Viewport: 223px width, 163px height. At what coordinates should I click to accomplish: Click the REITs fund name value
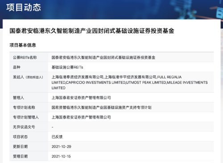[x=103, y=58]
